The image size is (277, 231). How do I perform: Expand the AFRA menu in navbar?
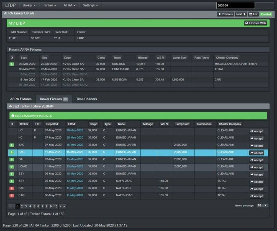coord(69,5)
